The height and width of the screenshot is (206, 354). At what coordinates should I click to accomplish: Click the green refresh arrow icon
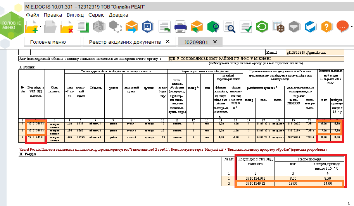(x=262, y=27)
